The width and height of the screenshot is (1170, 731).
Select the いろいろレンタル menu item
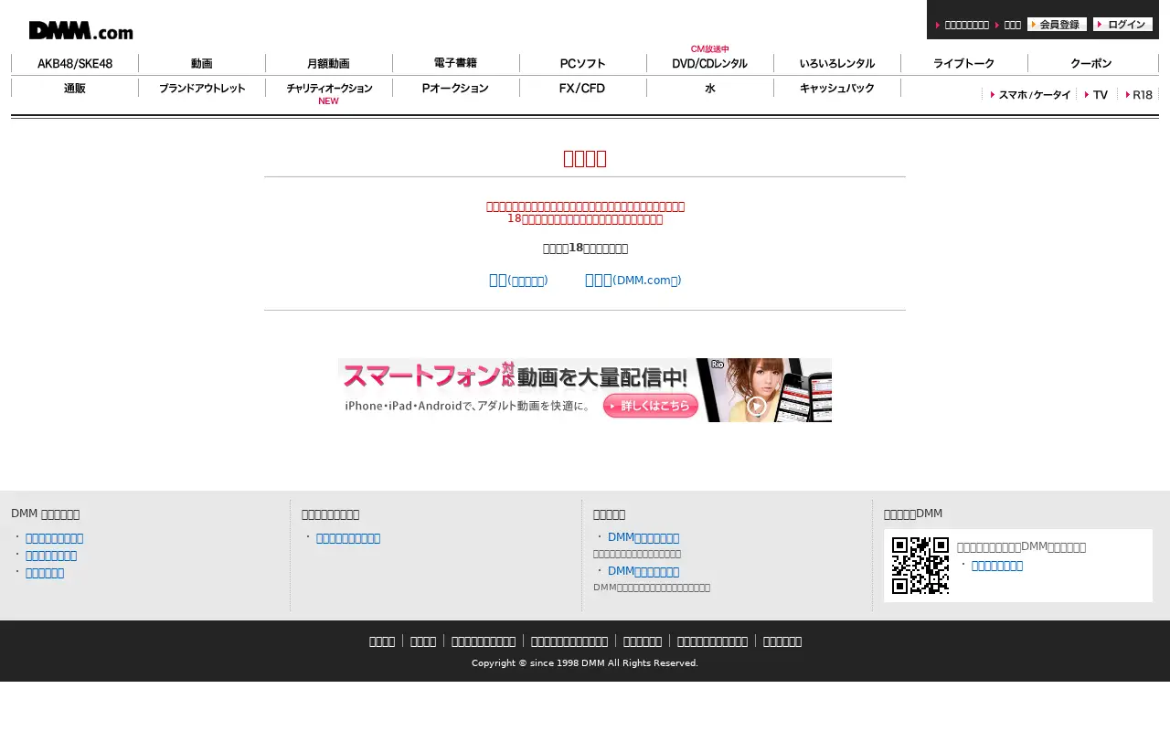click(837, 63)
